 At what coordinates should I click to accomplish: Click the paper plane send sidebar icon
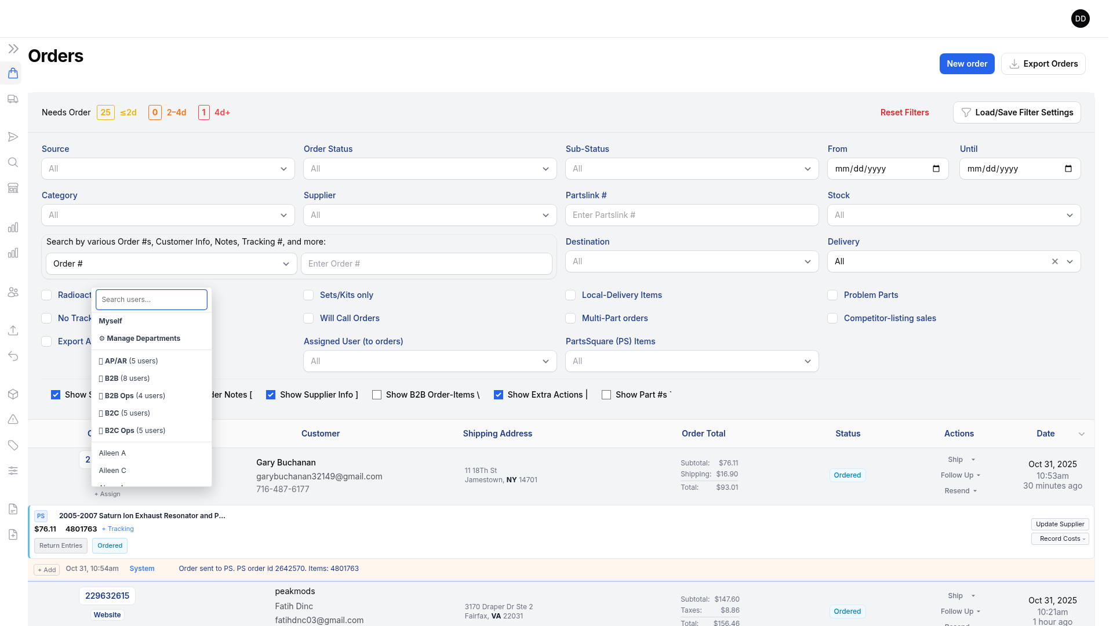(x=13, y=137)
